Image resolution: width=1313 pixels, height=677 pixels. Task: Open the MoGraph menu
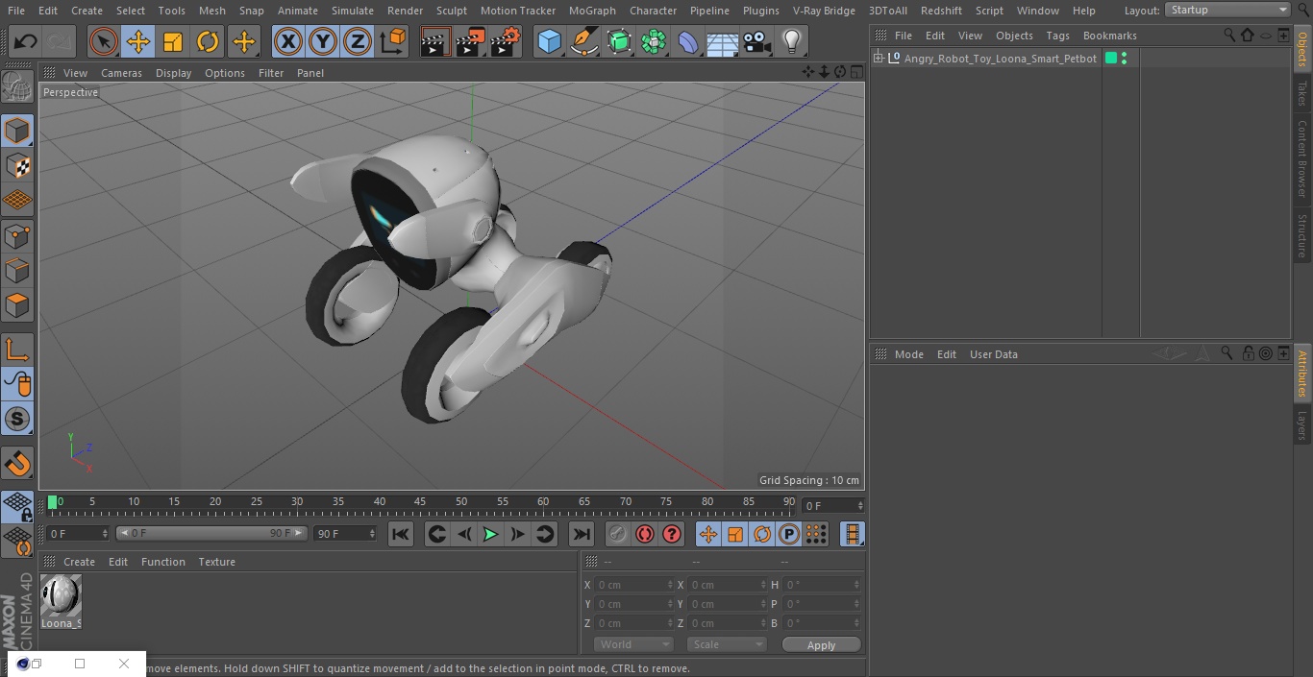(592, 11)
